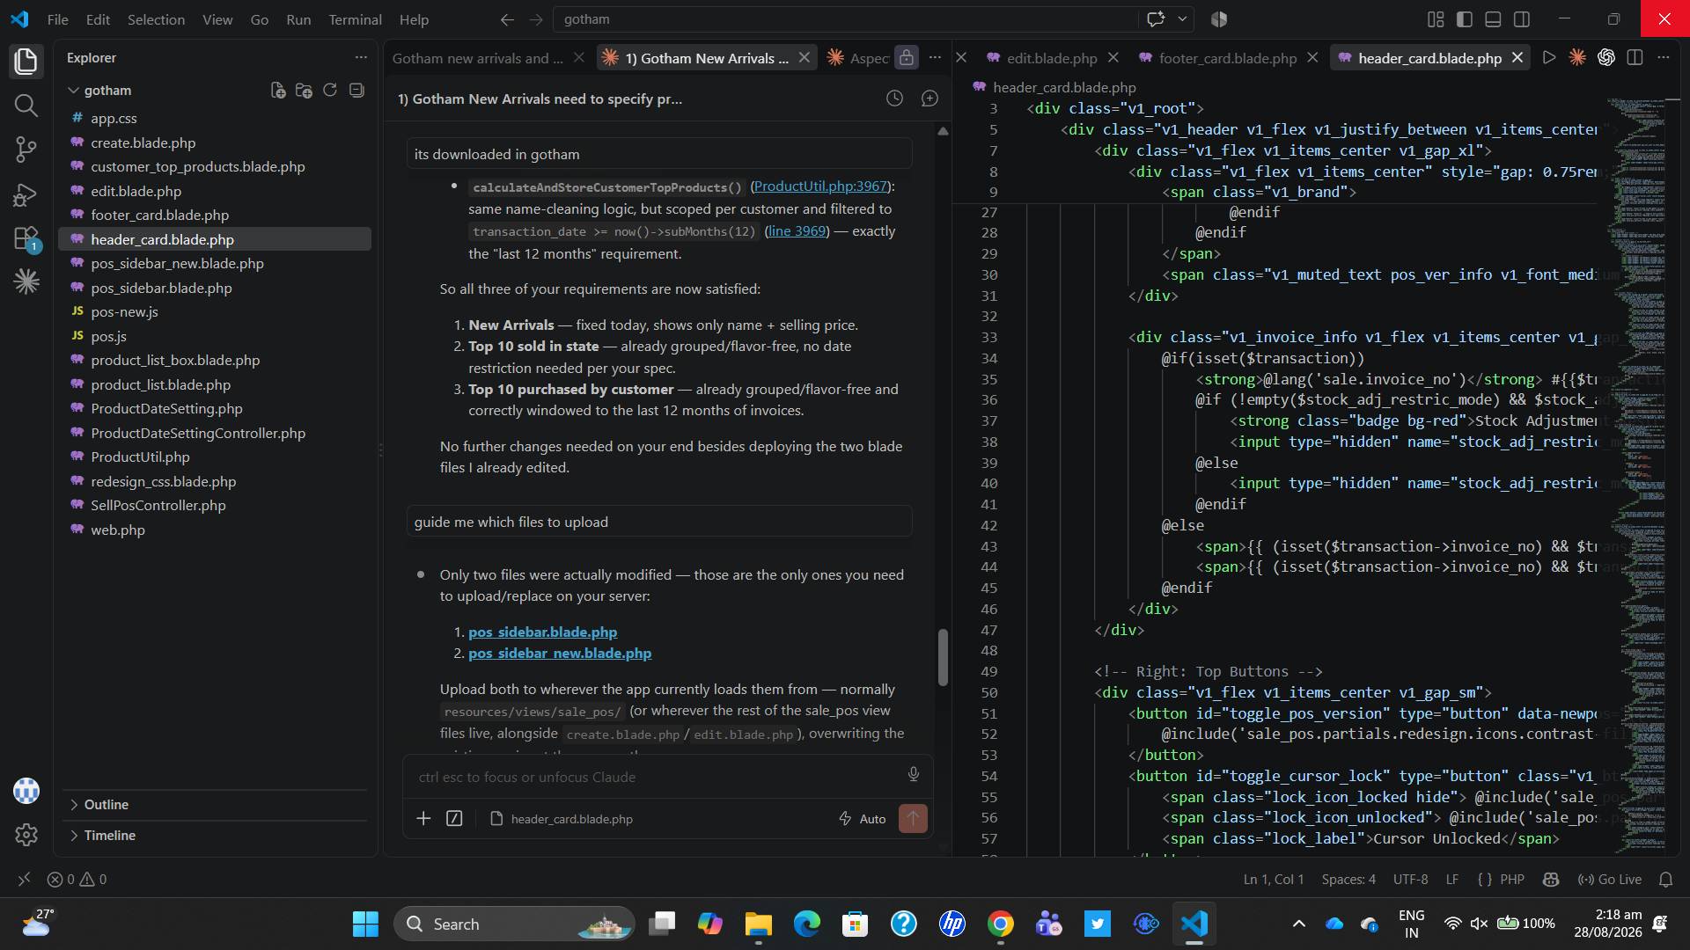1690x950 pixels.
Task: Switch to the footer_card.blade.php tab
Action: 1227,58
